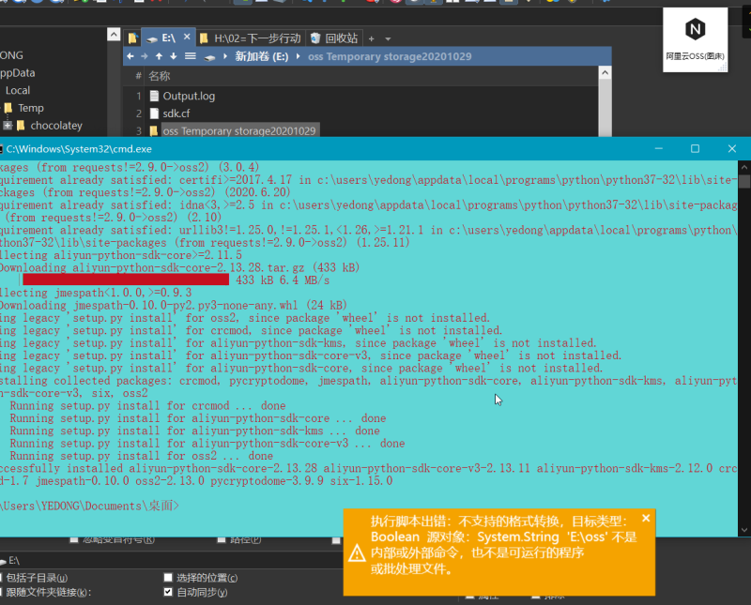Go up one folder level
751x605 pixels.
pyautogui.click(x=159, y=56)
